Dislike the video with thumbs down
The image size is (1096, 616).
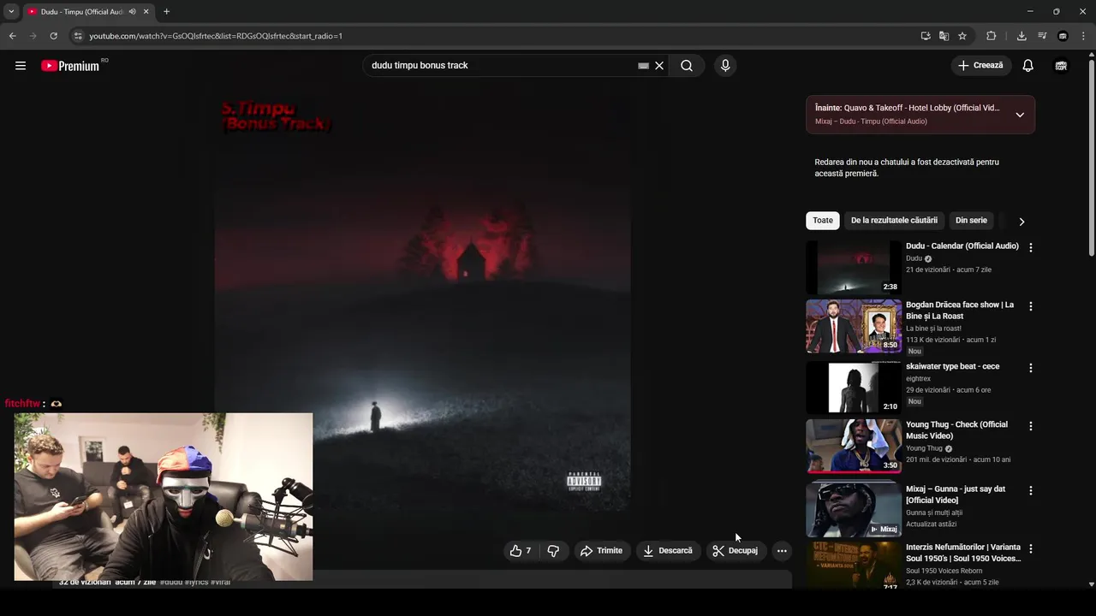(553, 551)
